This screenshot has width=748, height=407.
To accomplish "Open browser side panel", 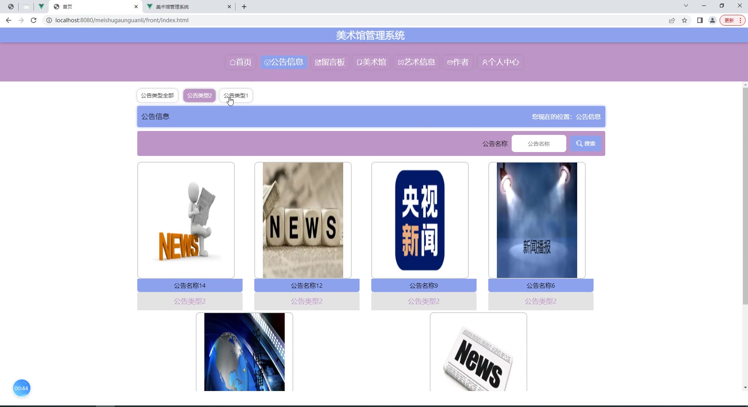I will click(700, 20).
